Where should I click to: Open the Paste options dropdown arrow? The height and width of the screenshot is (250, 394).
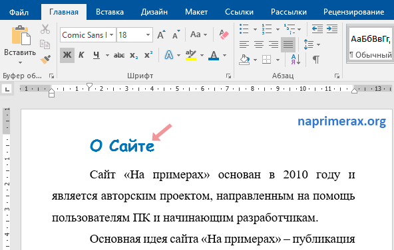[x=20, y=62]
